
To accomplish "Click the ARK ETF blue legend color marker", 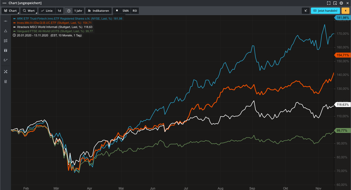I will (x=14, y=19).
